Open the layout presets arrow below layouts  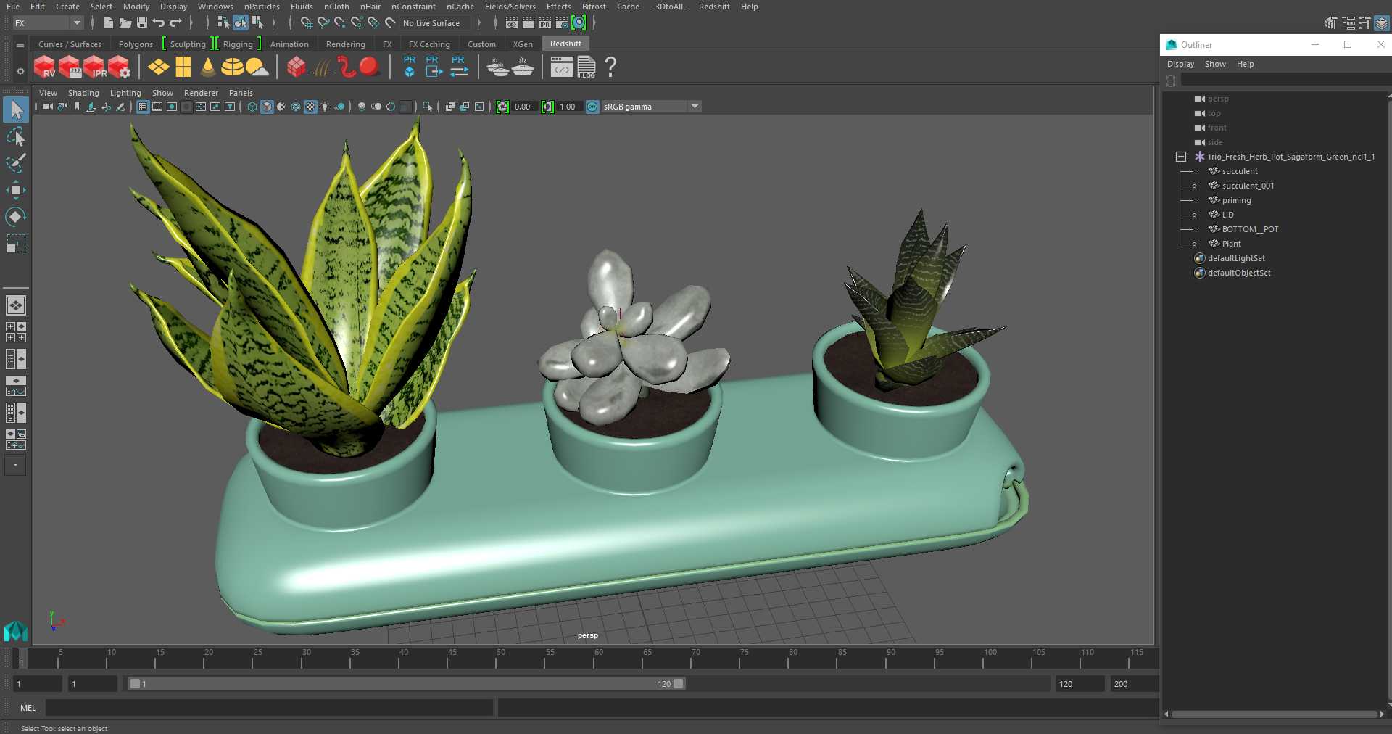pos(15,465)
